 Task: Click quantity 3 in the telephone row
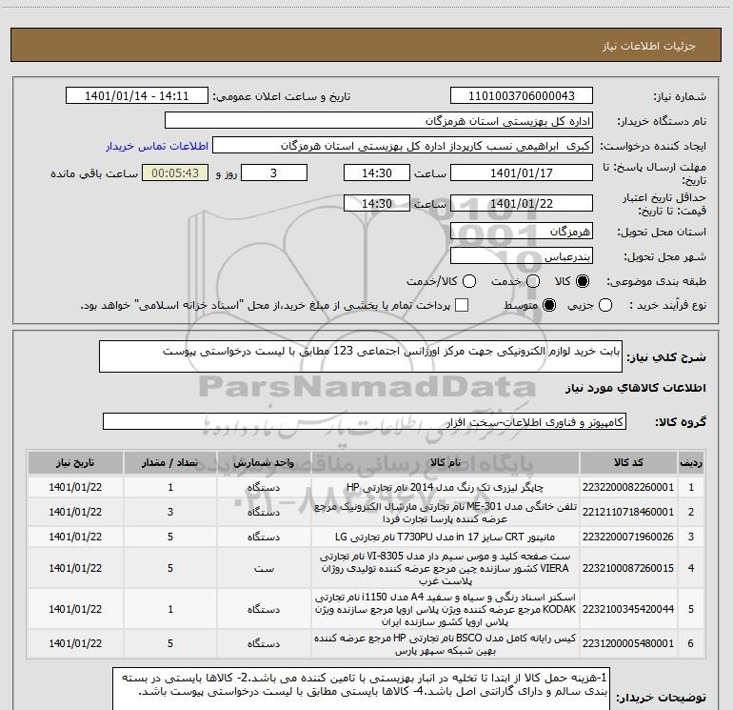click(170, 512)
